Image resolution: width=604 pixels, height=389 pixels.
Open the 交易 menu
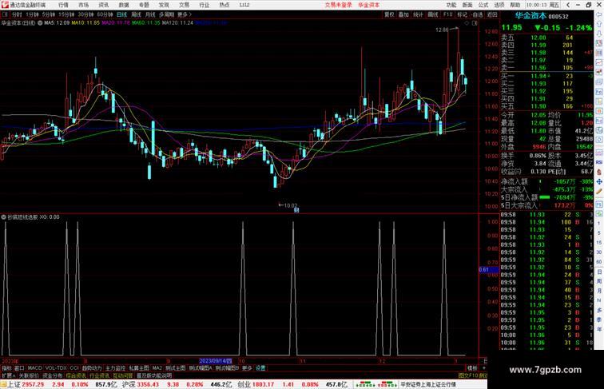(184, 5)
